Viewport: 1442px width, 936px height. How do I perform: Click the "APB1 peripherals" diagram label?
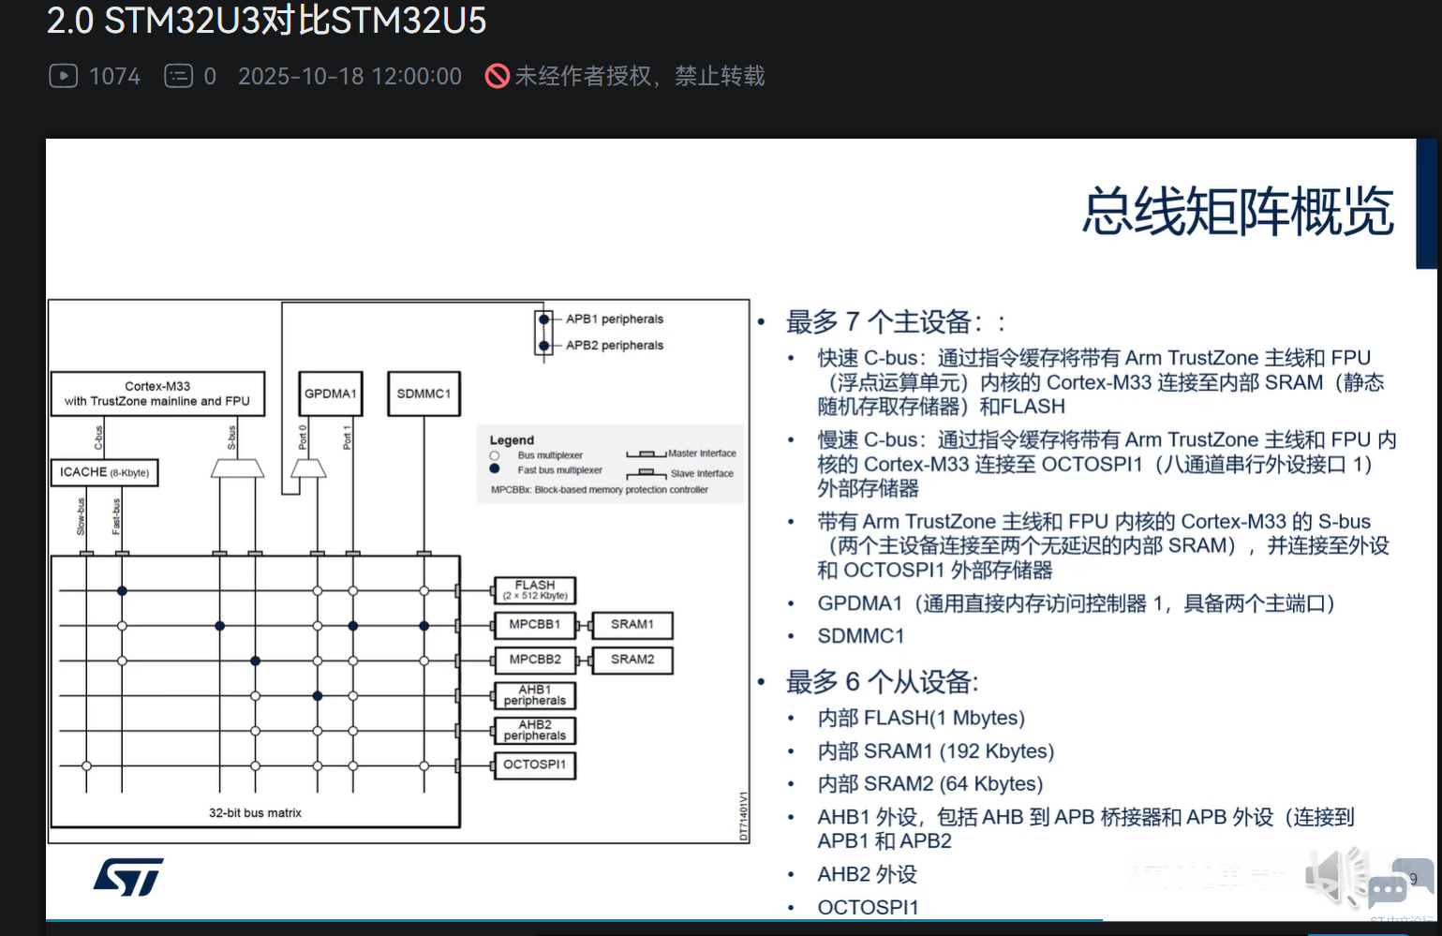pyautogui.click(x=615, y=319)
